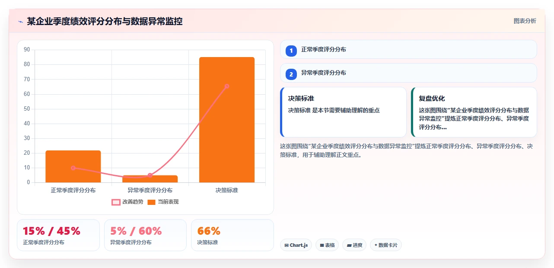This screenshot has width=554, height=268.
Task: Click the 正常季度评分分布 orange bar
Action: tap(73, 166)
